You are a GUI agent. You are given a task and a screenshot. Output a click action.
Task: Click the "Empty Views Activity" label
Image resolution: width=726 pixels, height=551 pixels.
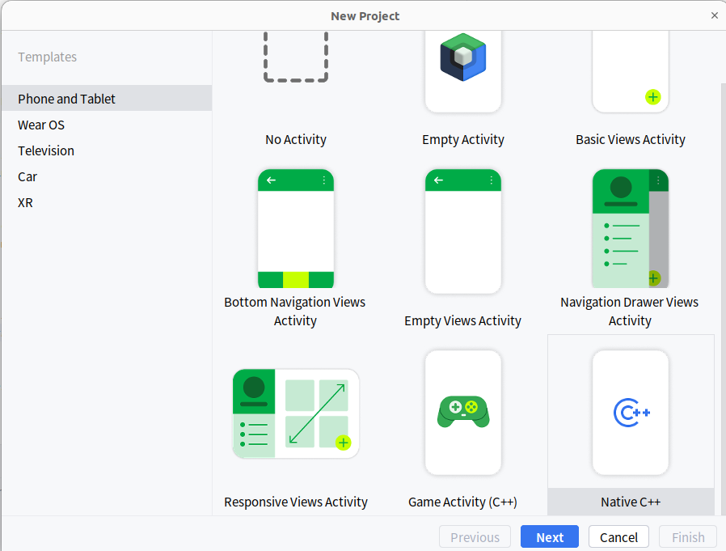[463, 320]
